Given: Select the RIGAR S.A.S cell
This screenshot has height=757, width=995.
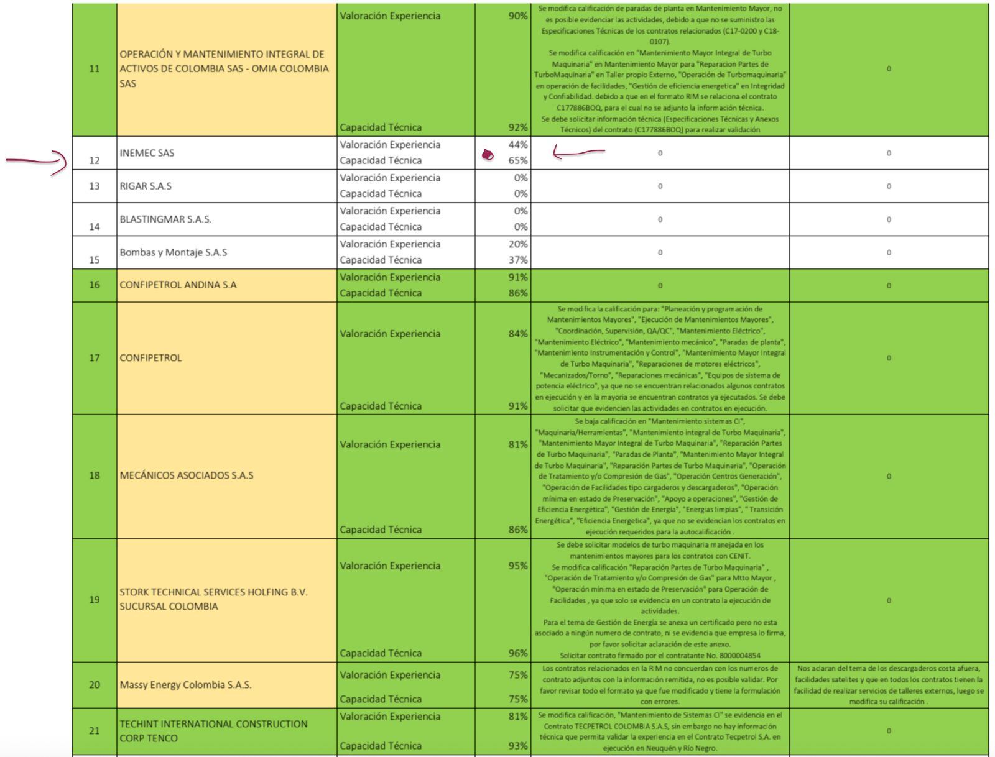Looking at the screenshot, I should click(x=226, y=186).
